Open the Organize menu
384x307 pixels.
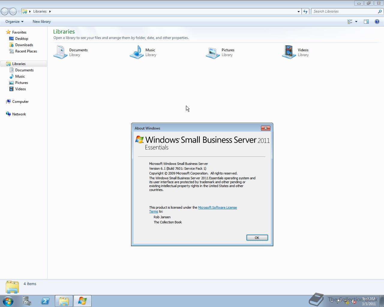pyautogui.click(x=14, y=22)
